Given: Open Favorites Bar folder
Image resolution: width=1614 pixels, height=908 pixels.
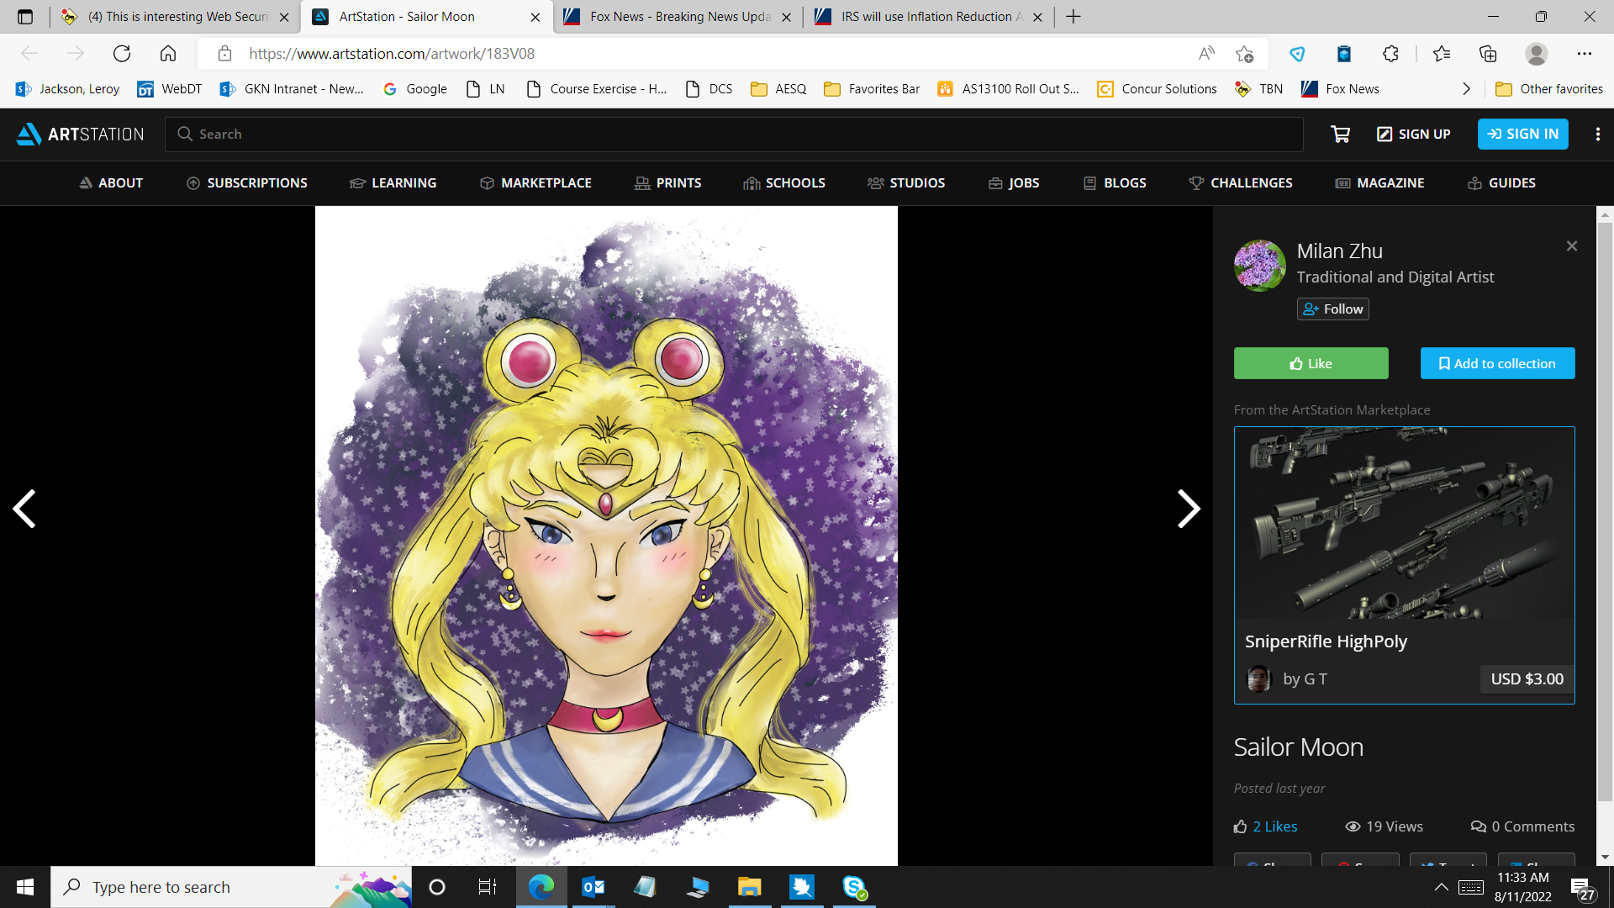Looking at the screenshot, I should (872, 89).
